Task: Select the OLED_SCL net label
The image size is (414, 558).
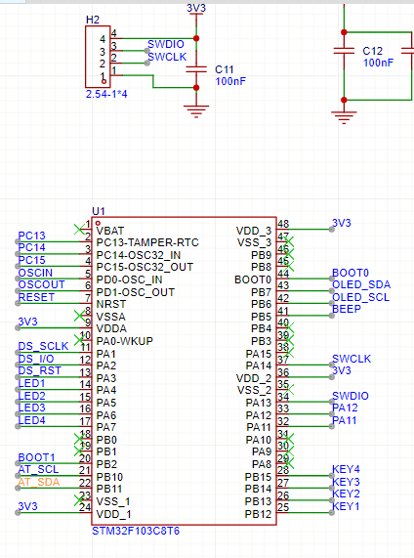Action: tap(360, 297)
